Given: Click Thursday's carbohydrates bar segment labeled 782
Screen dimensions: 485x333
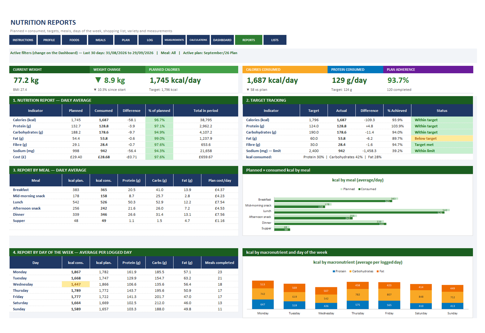Looking at the screenshot, I should (357, 295).
